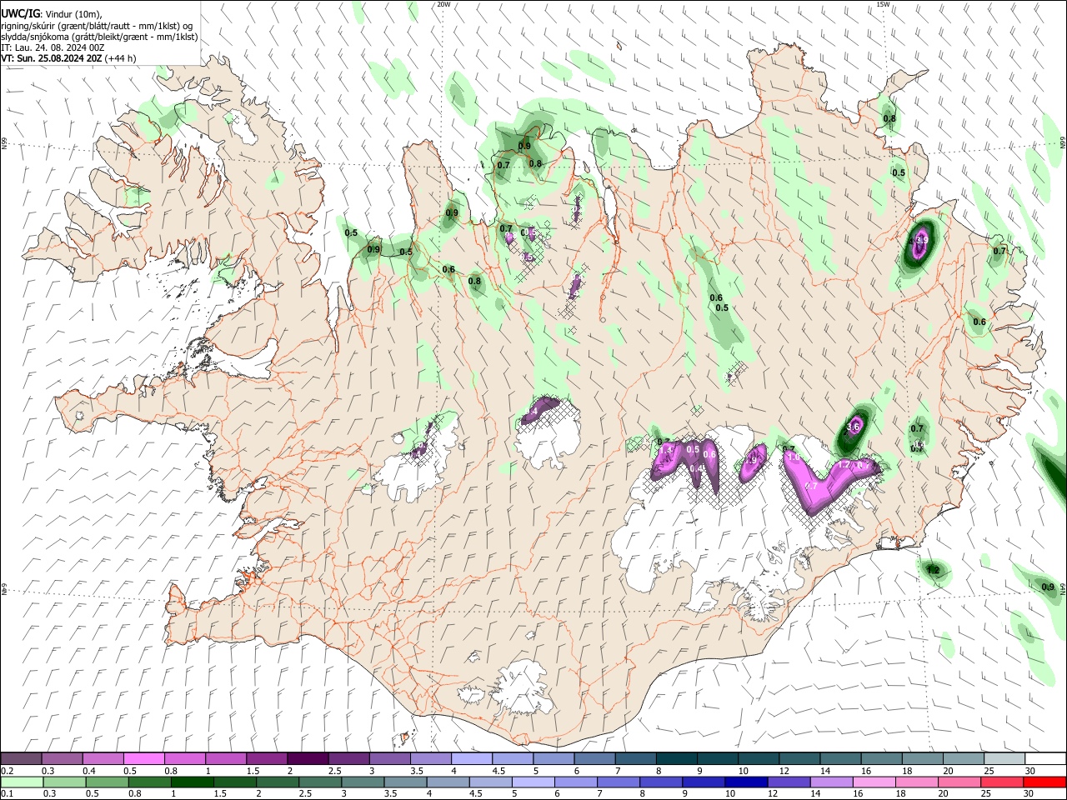Click the pale grey swatch ending the snow scale
This screenshot has width=1067, height=800.
coord(1004,758)
